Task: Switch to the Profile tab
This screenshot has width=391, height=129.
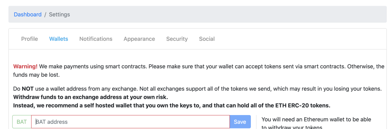Action: pos(30,39)
